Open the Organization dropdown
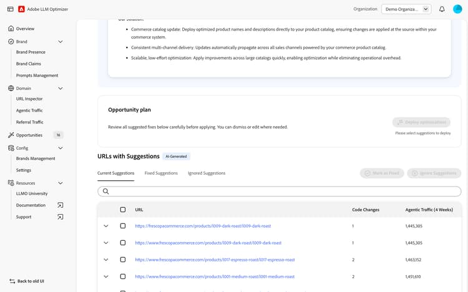Viewport: 468px width, 292px height. pyautogui.click(x=406, y=9)
